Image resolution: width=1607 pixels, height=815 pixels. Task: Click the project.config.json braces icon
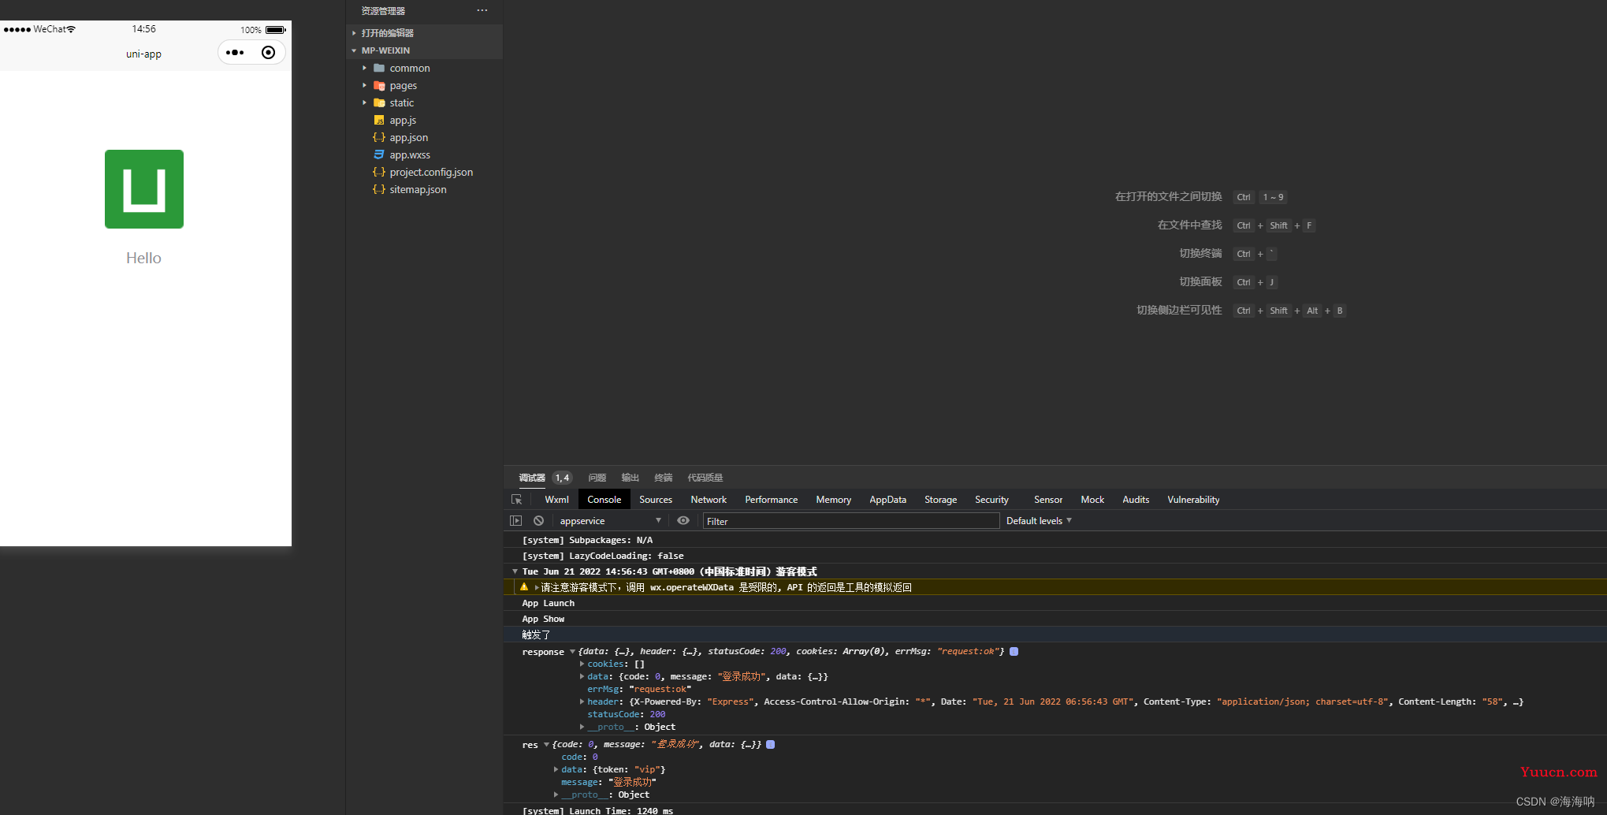click(x=379, y=172)
